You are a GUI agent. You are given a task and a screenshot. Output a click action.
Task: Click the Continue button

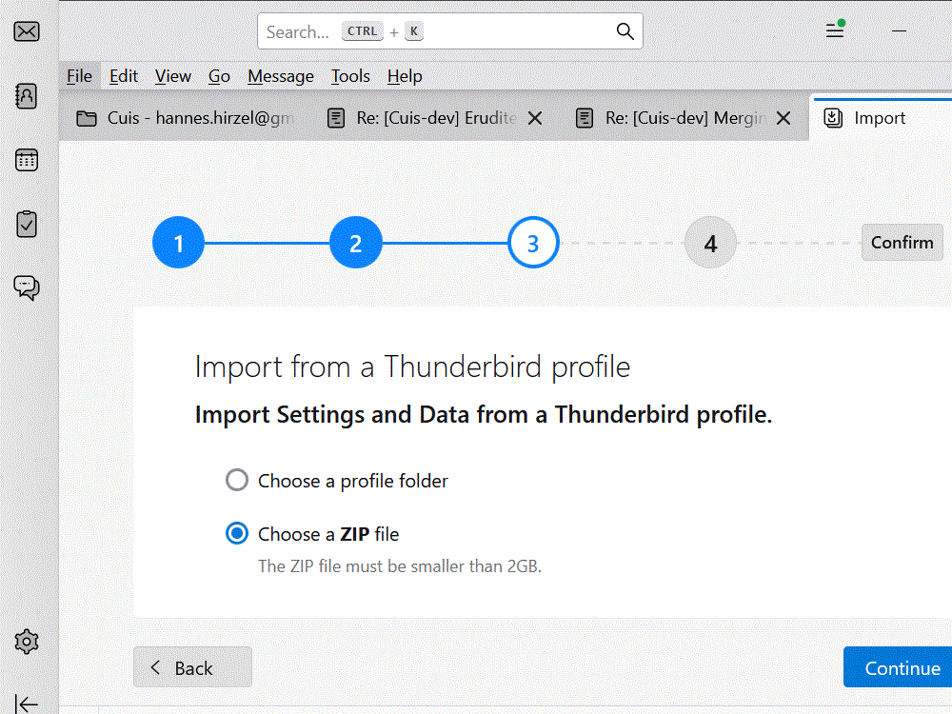899,666
